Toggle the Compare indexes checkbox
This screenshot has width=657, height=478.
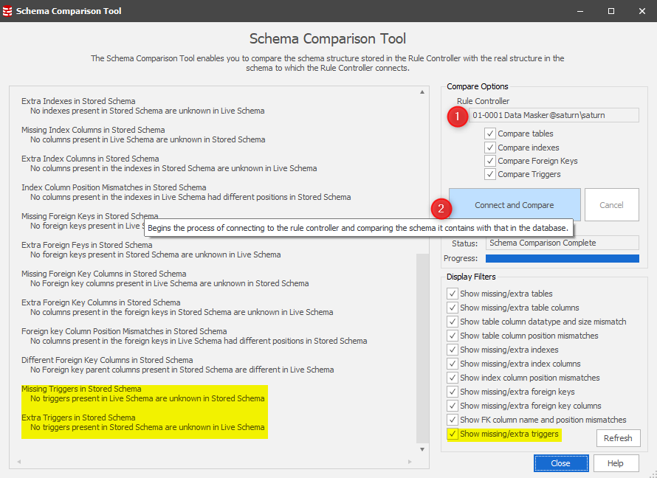pos(490,148)
